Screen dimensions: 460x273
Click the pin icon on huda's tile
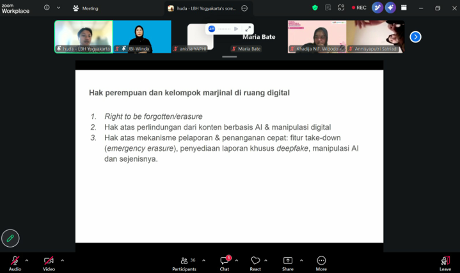[x=59, y=49]
